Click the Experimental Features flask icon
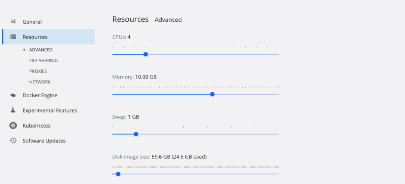 point(13,110)
